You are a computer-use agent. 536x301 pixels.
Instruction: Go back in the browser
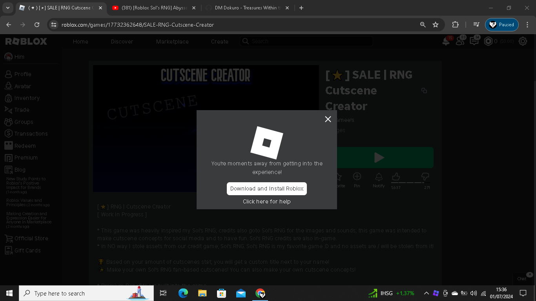9,25
